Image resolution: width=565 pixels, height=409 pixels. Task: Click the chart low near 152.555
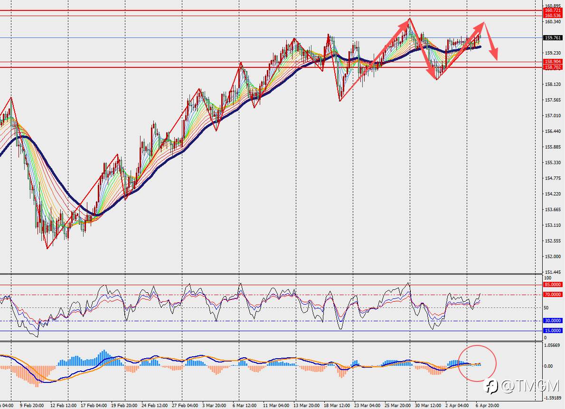47,248
